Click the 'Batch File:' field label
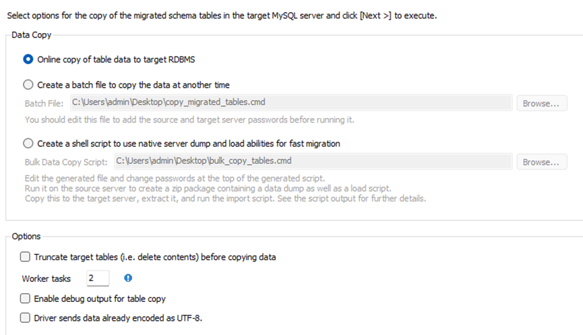This screenshot has height=335, width=583. 44,104
